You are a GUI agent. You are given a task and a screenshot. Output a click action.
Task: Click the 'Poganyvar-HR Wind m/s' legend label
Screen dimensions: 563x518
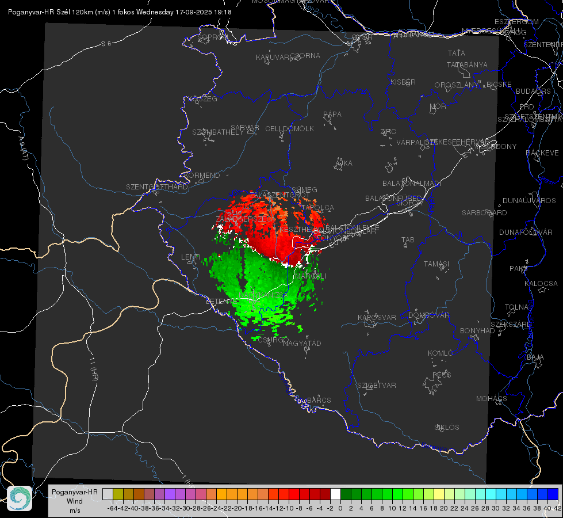(x=75, y=501)
